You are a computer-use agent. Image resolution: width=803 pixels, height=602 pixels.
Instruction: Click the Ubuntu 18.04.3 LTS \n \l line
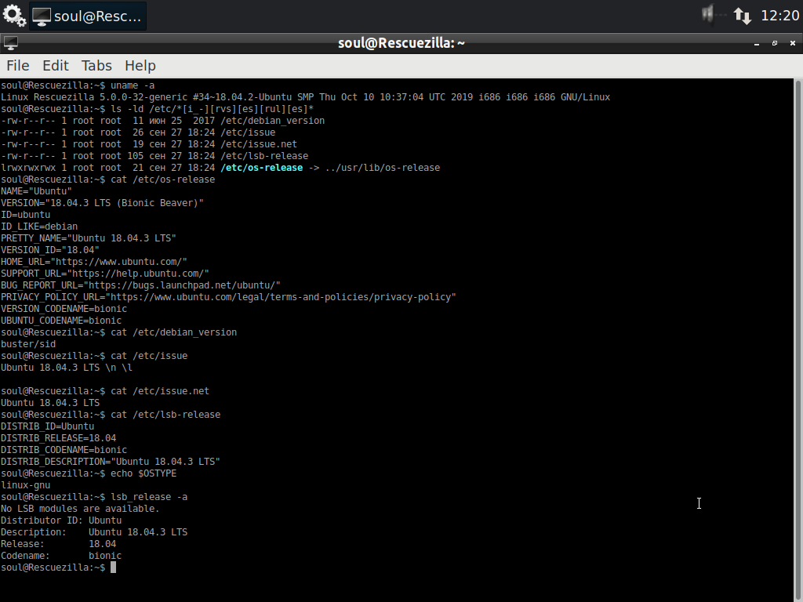[x=67, y=368]
